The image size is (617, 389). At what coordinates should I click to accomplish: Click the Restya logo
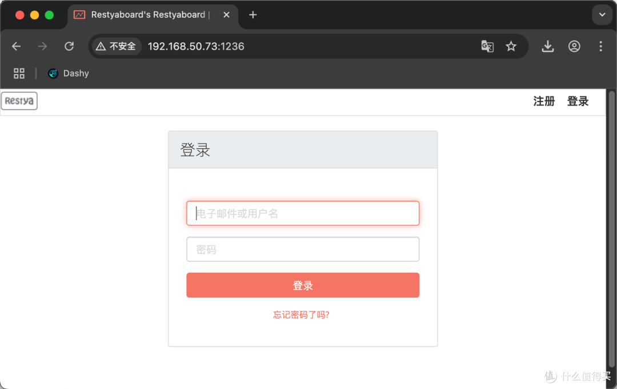[19, 101]
